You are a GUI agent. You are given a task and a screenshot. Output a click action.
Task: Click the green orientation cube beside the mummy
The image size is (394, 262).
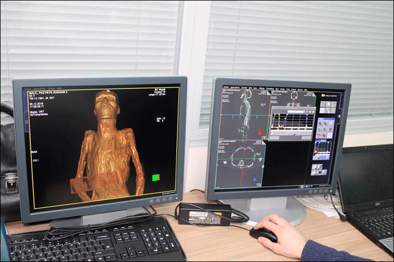[156, 177]
